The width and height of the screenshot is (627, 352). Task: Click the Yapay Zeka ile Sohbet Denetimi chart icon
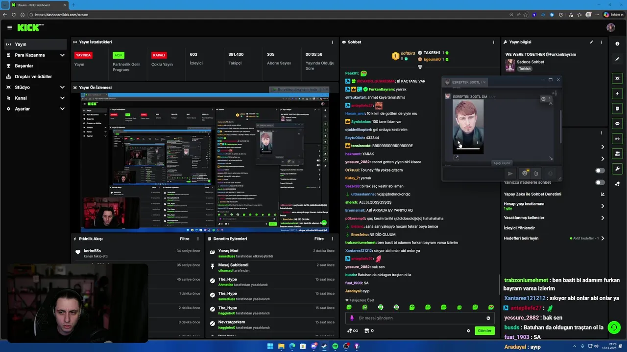click(x=603, y=194)
